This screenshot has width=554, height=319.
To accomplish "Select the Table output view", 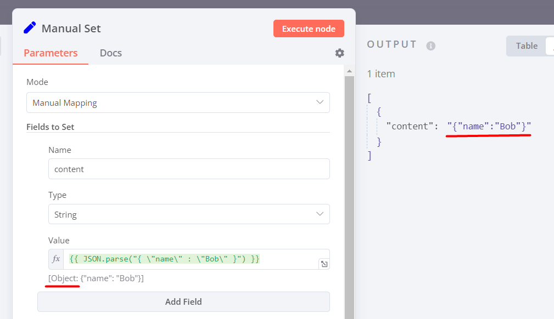I will click(527, 46).
